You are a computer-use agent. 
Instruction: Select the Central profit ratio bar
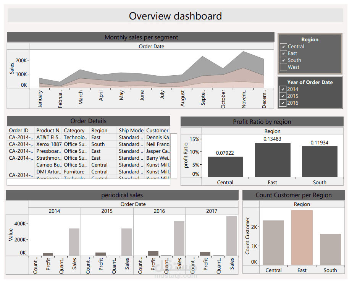pyautogui.click(x=225, y=167)
